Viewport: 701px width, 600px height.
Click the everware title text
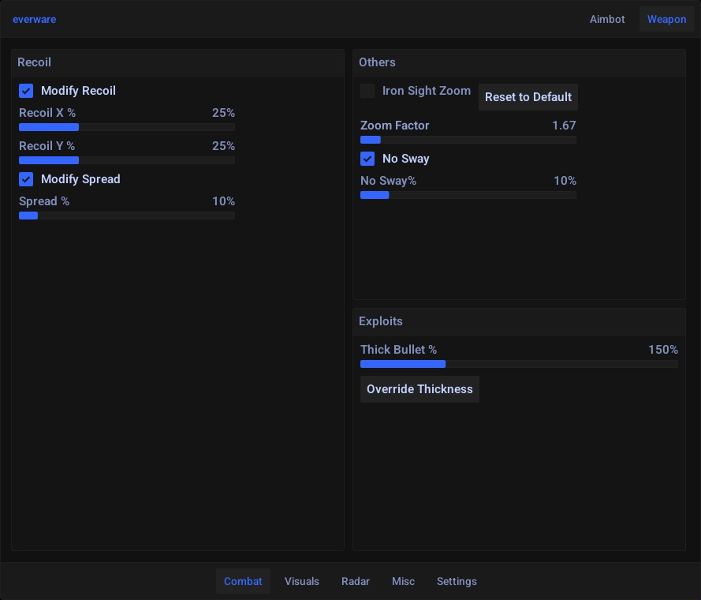click(x=34, y=19)
